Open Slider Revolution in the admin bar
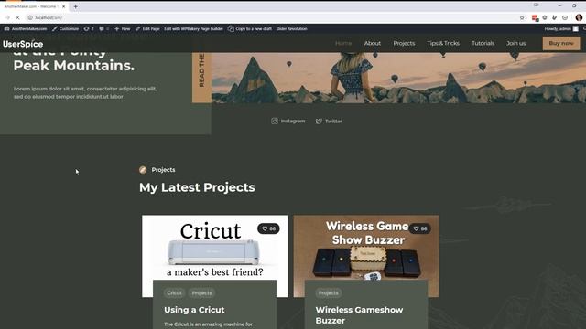 [292, 28]
